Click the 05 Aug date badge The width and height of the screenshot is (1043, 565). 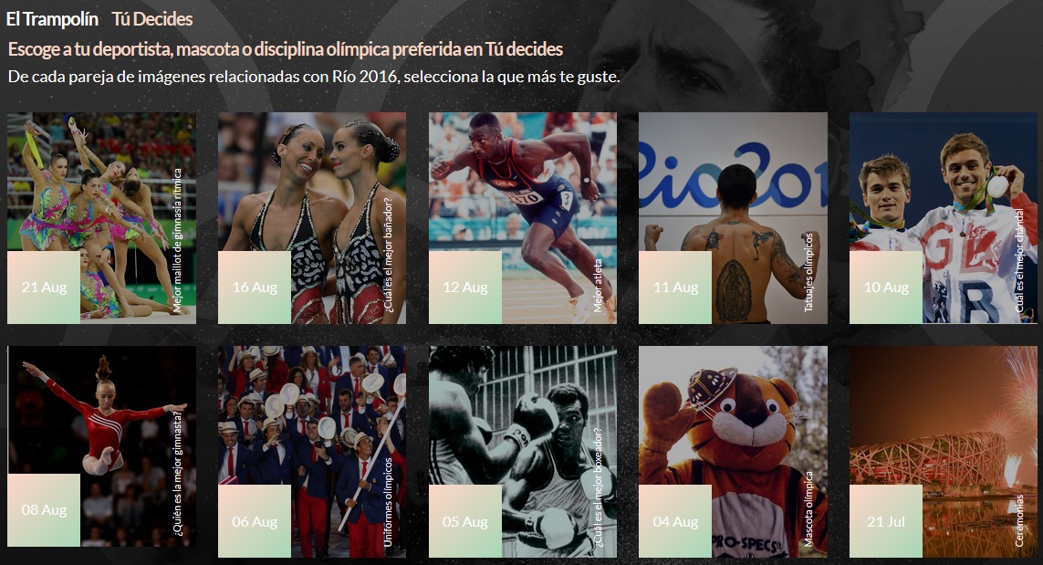[465, 521]
